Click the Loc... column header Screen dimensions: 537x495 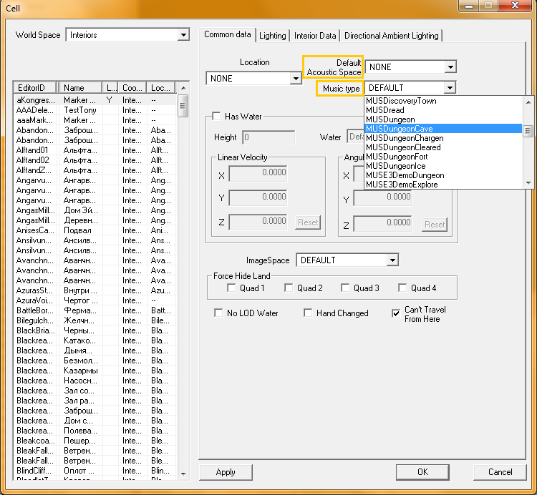tap(161, 88)
